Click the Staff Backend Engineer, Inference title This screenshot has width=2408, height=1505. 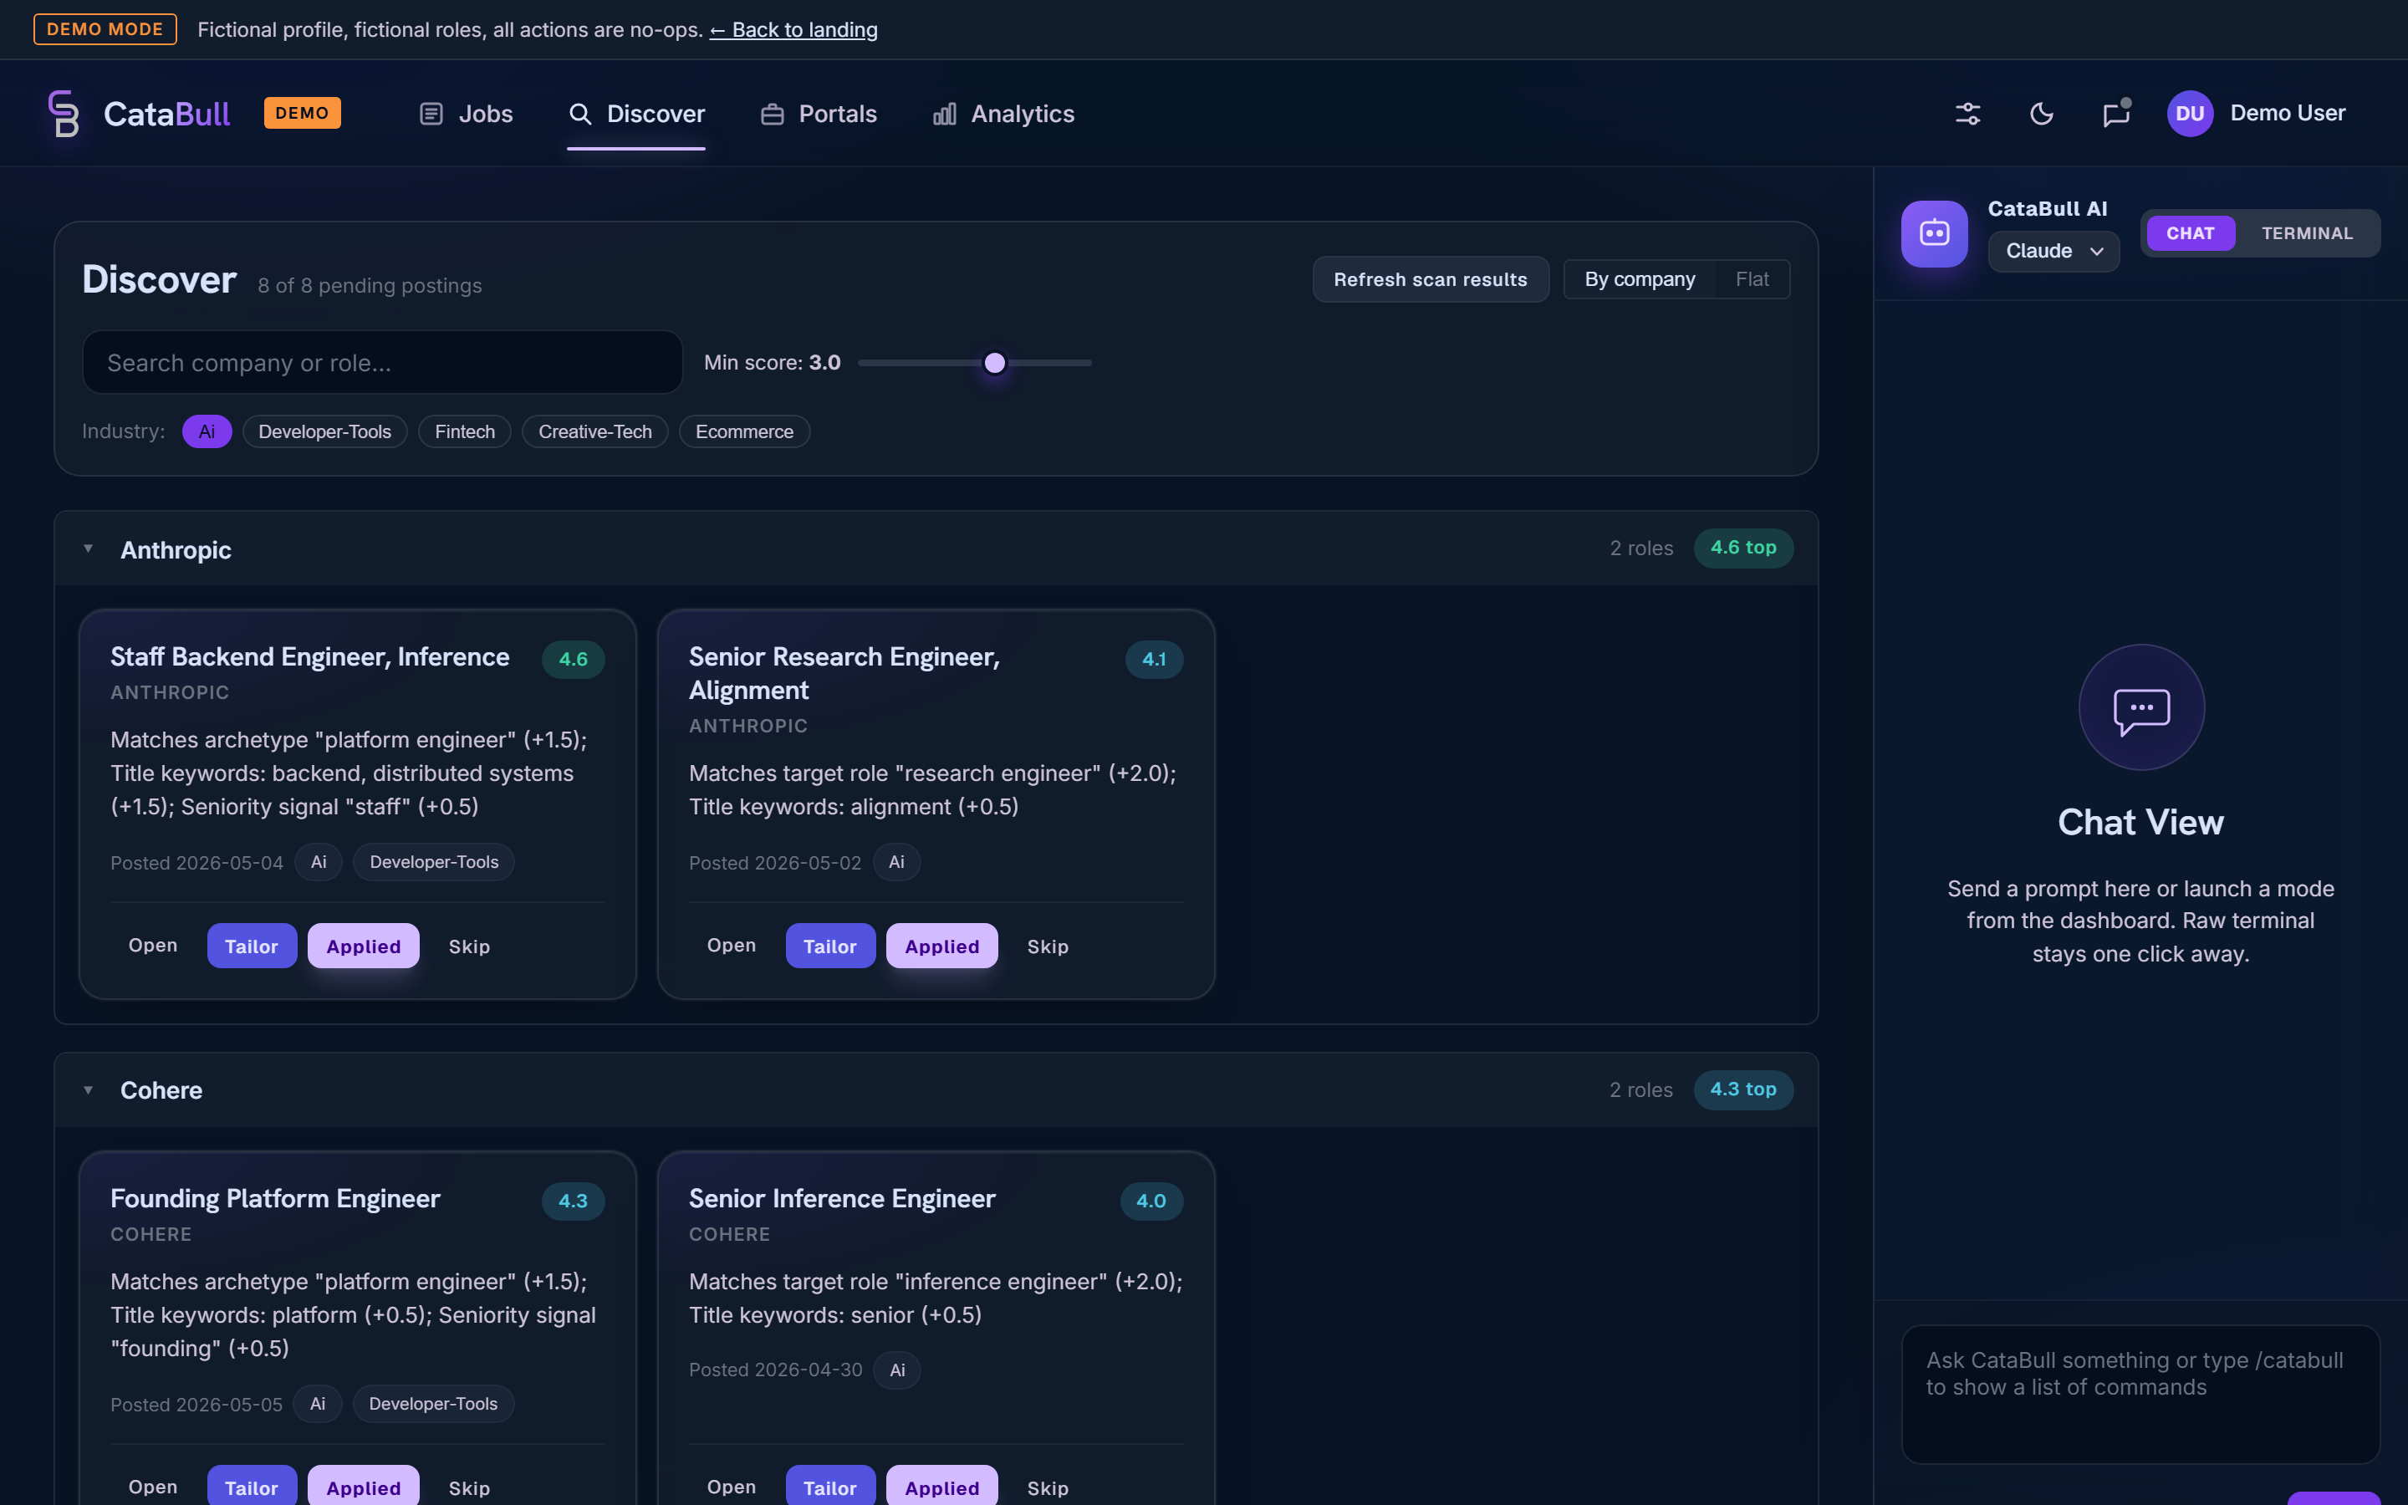pos(309,657)
